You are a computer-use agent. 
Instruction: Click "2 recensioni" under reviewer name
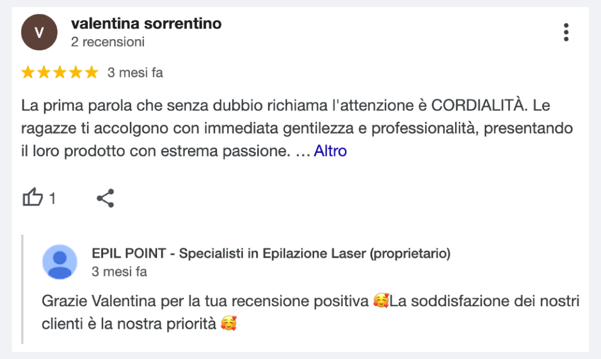tap(107, 42)
